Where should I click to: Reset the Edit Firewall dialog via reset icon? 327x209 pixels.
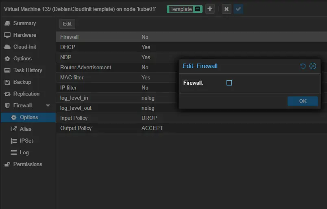click(x=303, y=66)
